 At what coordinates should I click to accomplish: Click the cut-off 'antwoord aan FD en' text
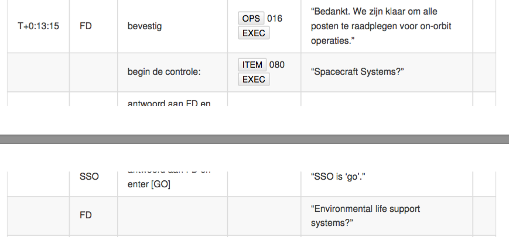(x=169, y=103)
